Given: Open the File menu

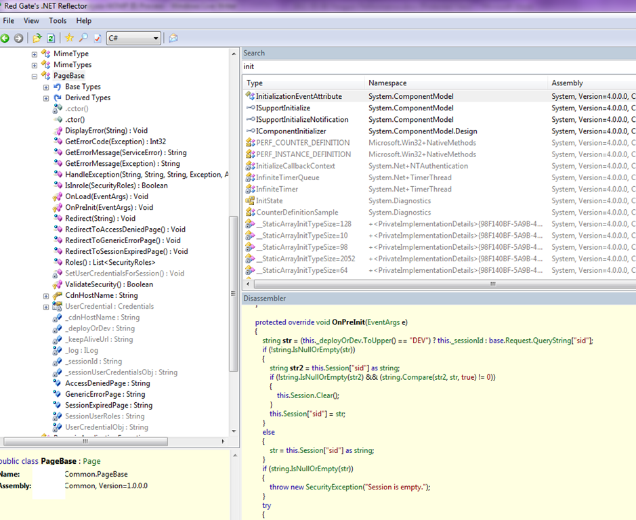Looking at the screenshot, I should 9,21.
